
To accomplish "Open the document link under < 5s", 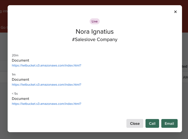I will pyautogui.click(x=47, y=104).
